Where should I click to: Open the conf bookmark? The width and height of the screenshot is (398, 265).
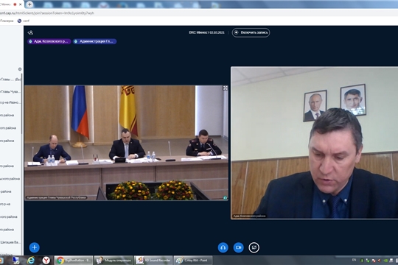[24, 21]
